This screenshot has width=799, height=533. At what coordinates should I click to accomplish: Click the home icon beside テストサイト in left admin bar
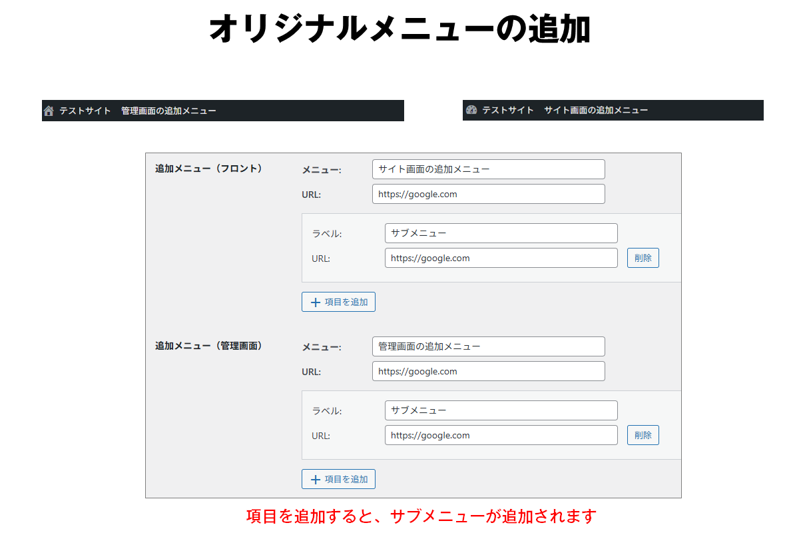click(48, 111)
